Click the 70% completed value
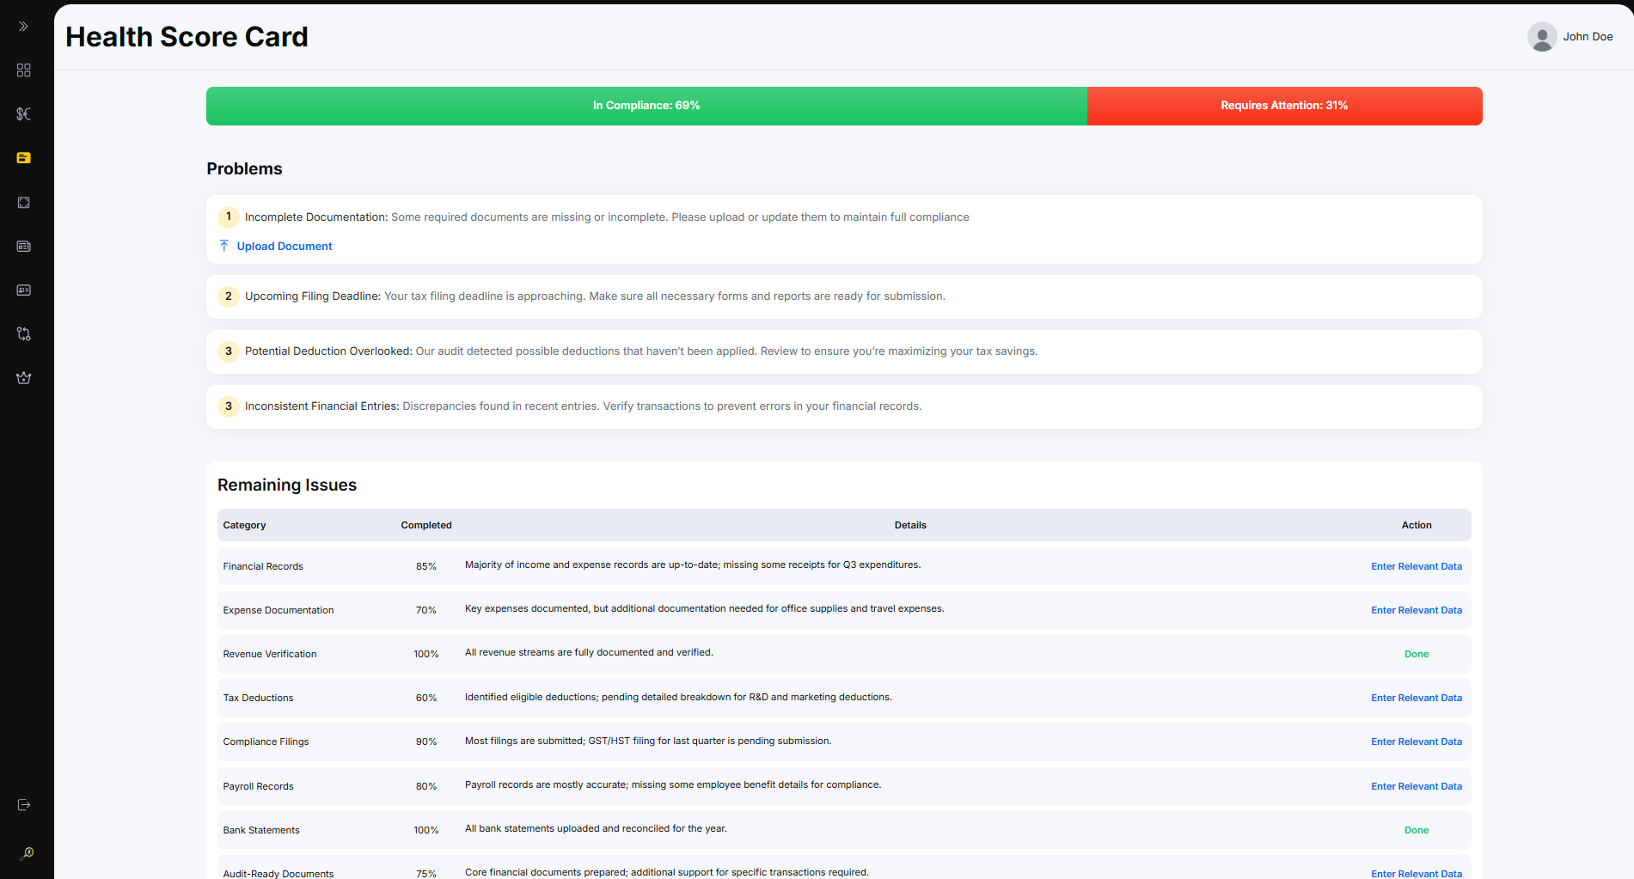The image size is (1634, 879). pos(426,610)
